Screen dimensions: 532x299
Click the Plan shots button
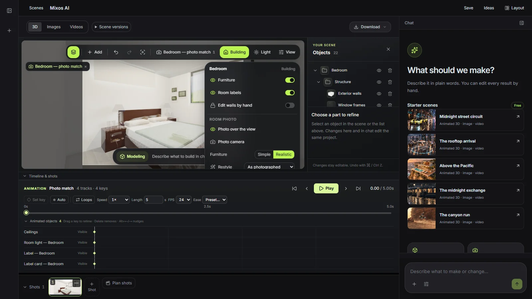coord(119,283)
